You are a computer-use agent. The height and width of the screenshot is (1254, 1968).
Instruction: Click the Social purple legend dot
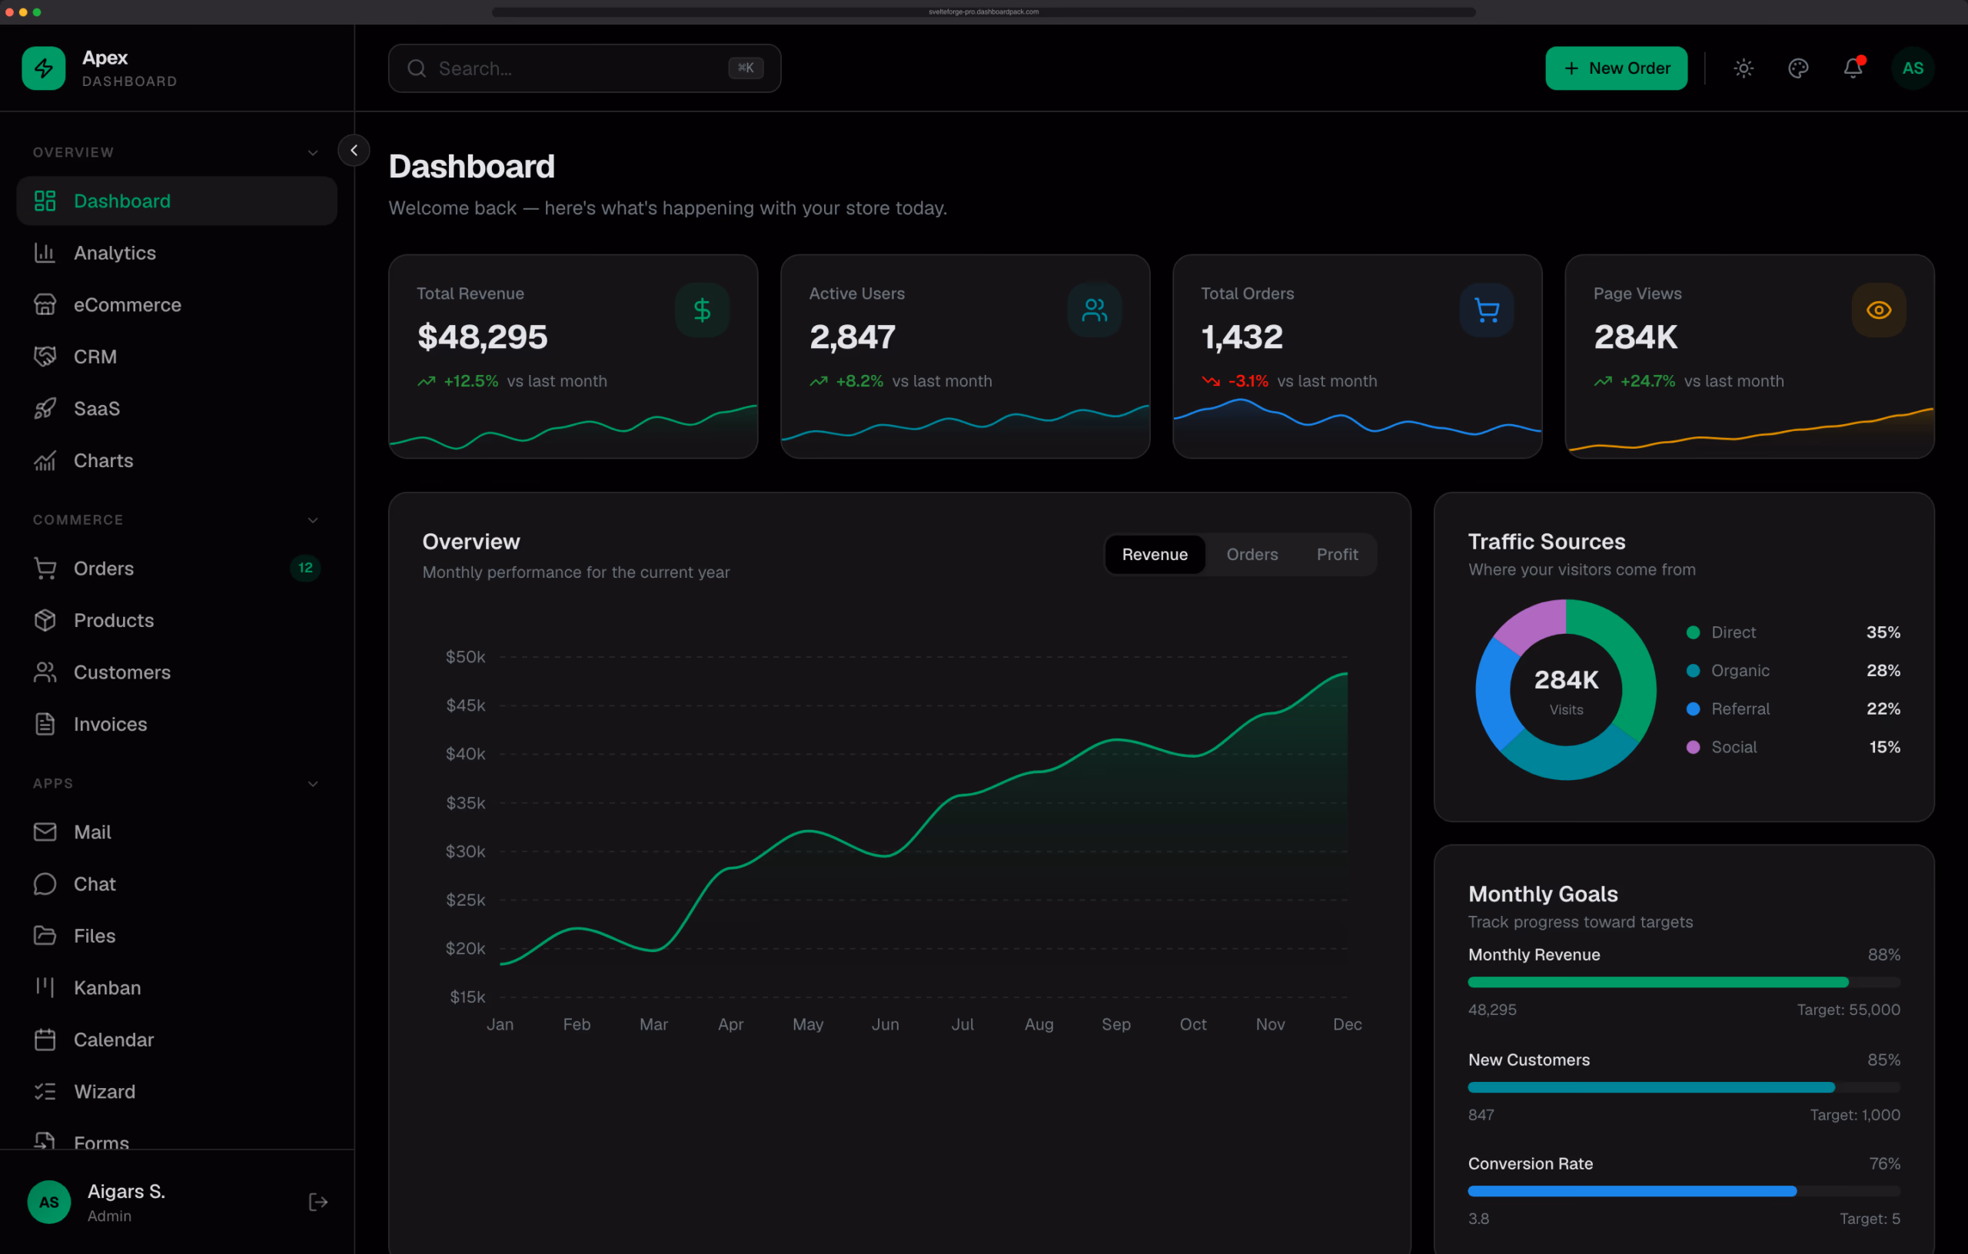(x=1694, y=748)
